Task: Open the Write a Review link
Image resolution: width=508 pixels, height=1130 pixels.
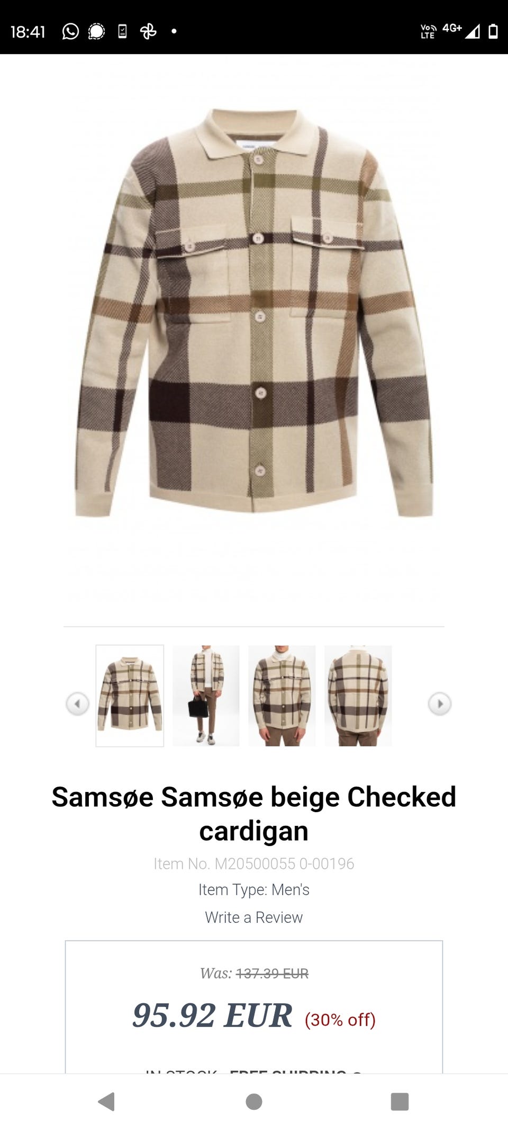Action: tap(254, 917)
